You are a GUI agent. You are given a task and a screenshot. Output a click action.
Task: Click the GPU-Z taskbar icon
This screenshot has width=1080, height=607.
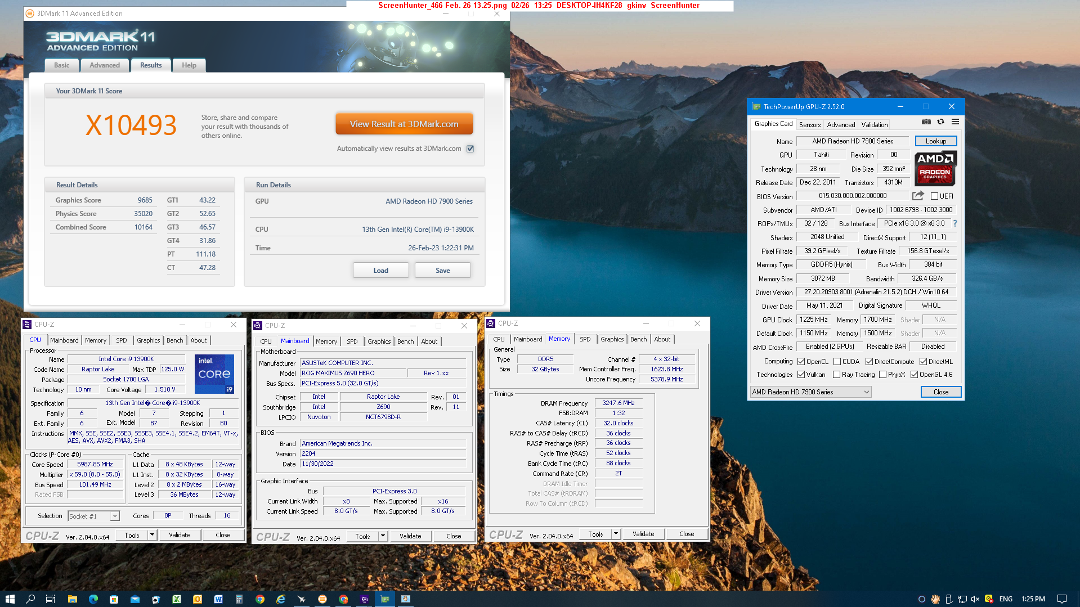point(385,599)
